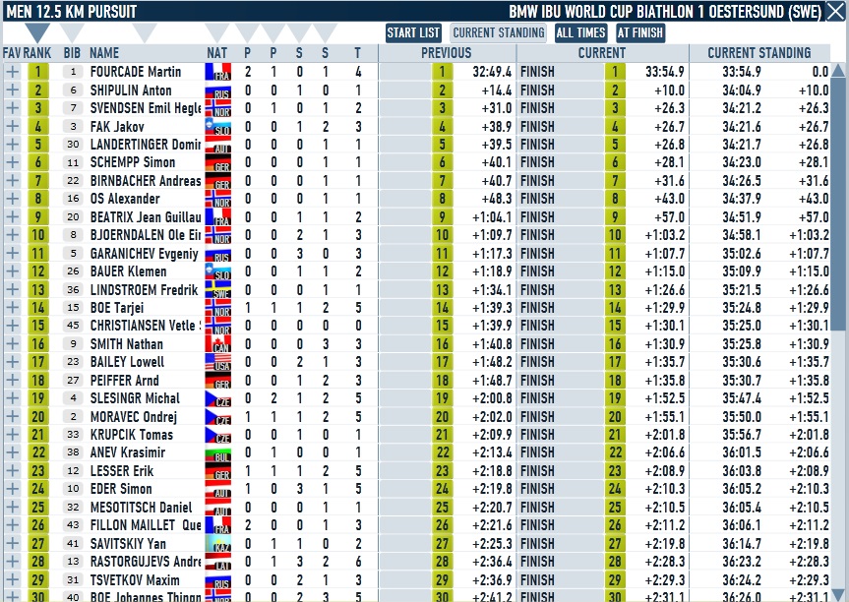Click Austria flag for EDER Simon
The width and height of the screenshot is (849, 602).
pyautogui.click(x=218, y=489)
